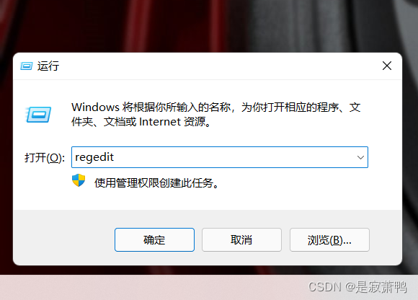Click the first line of the Windows description text

tap(216, 107)
